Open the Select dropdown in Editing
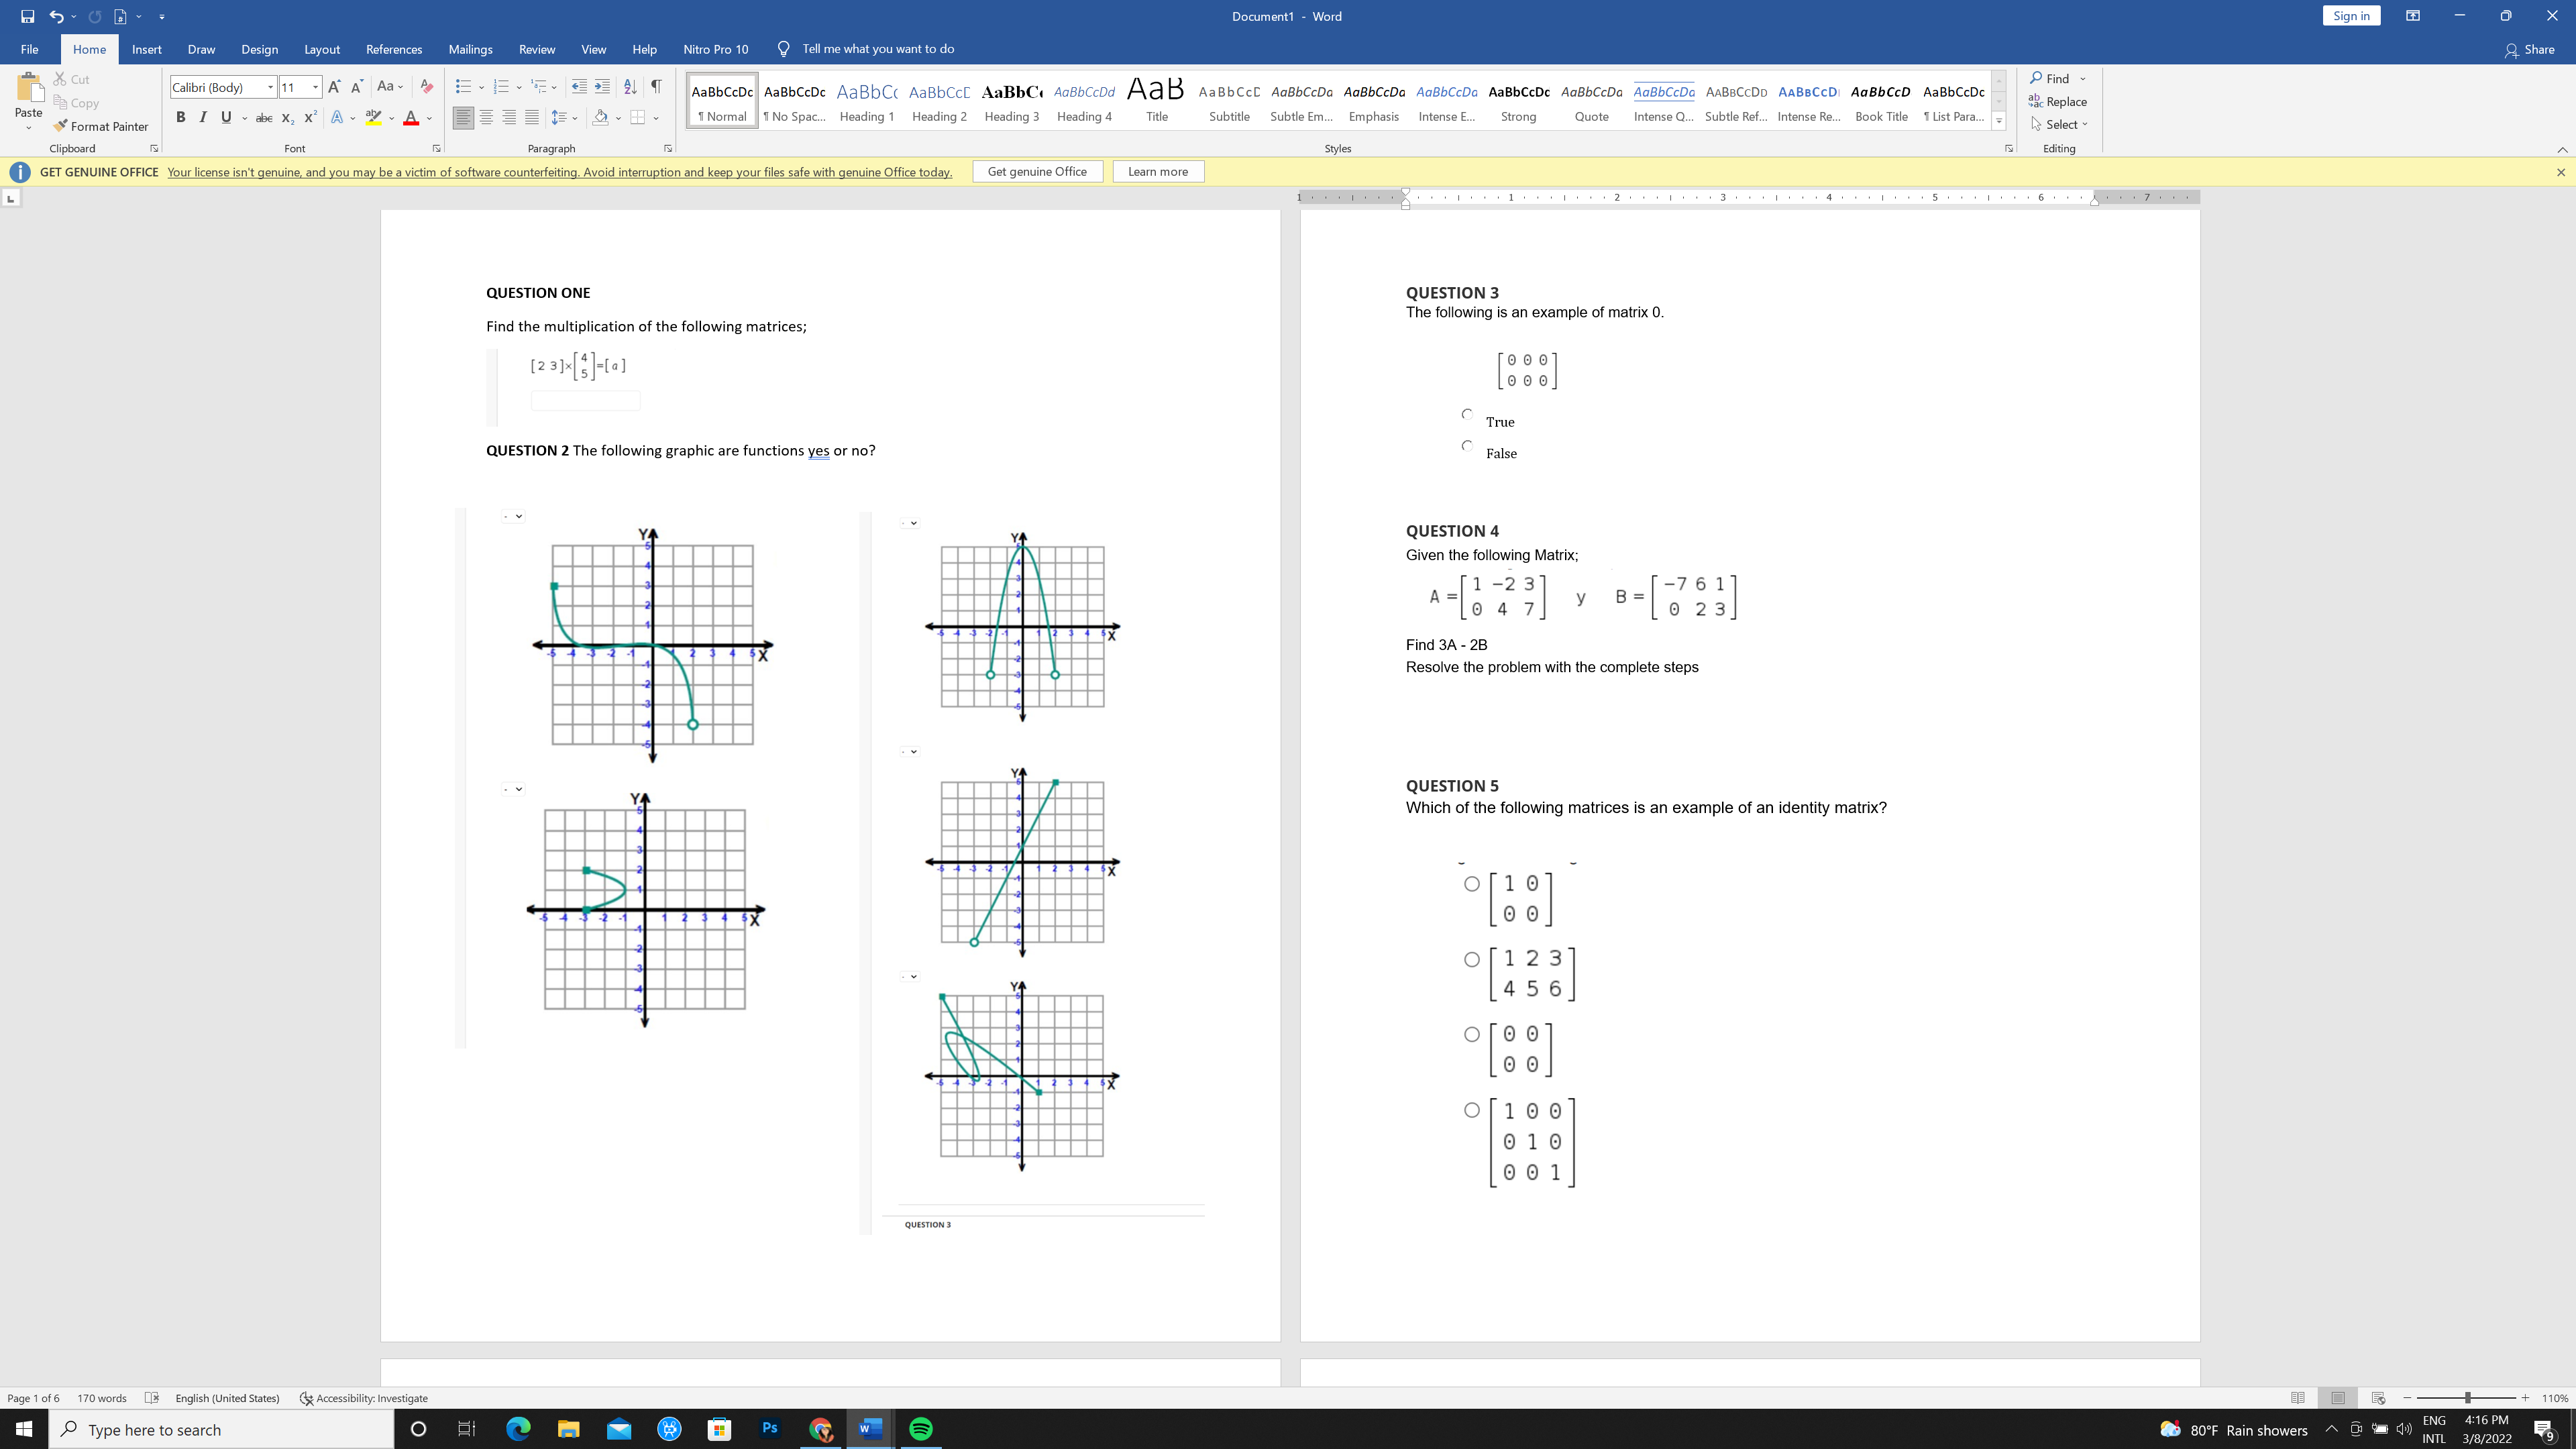This screenshot has width=2576, height=1449. pyautogui.click(x=2061, y=124)
